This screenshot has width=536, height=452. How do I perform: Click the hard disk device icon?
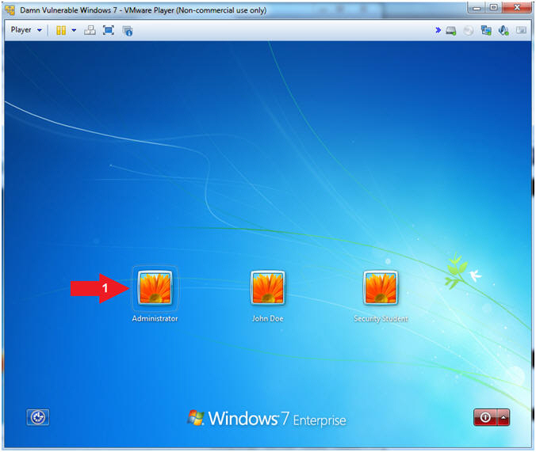click(451, 31)
